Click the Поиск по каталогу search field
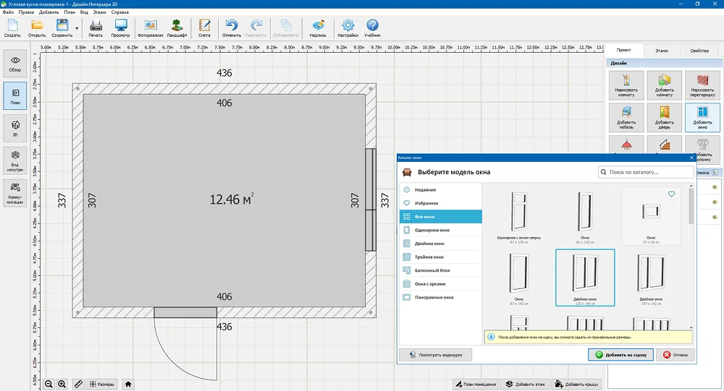This screenshot has width=724, height=391. click(x=644, y=173)
